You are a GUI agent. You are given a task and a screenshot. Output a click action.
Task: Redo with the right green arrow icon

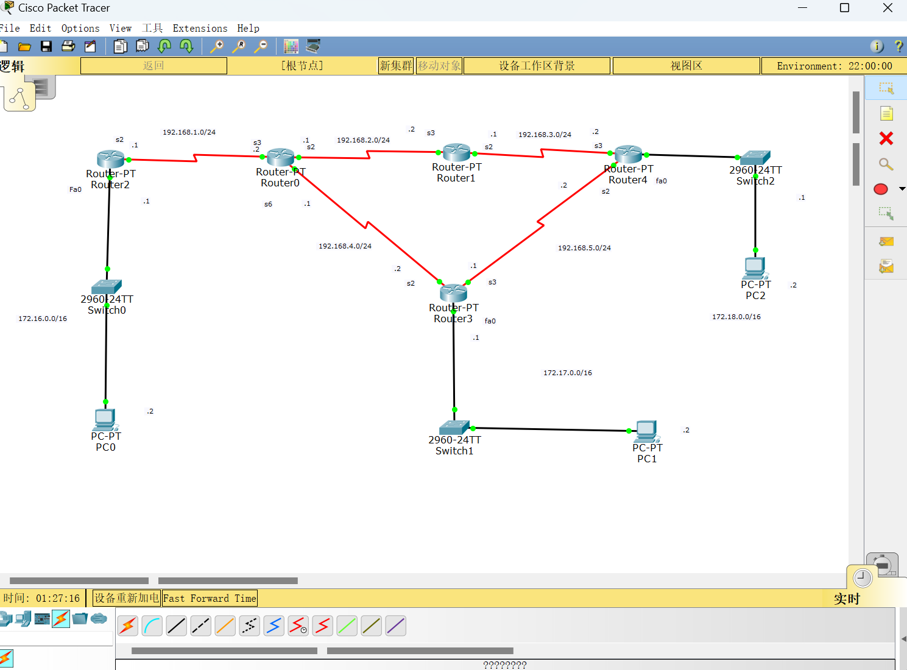pyautogui.click(x=186, y=46)
